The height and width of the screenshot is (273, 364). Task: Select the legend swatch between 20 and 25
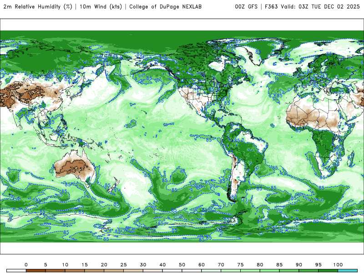pos(114,271)
